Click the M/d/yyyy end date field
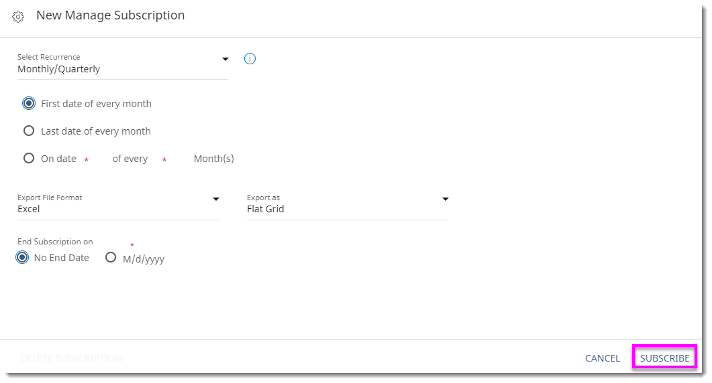This screenshot has width=712, height=383. point(144,259)
